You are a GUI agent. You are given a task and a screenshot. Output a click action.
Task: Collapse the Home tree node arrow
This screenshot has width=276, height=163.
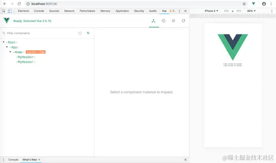(10, 52)
